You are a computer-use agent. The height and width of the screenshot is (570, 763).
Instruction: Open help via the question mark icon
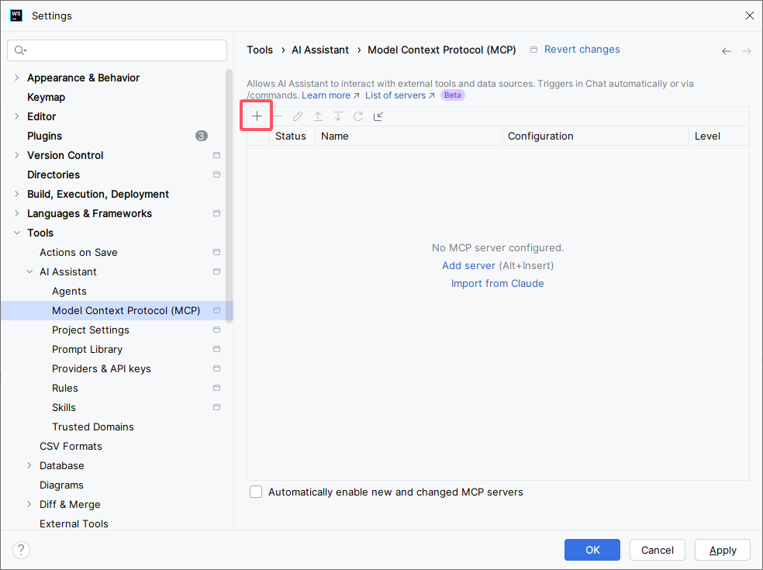(21, 550)
